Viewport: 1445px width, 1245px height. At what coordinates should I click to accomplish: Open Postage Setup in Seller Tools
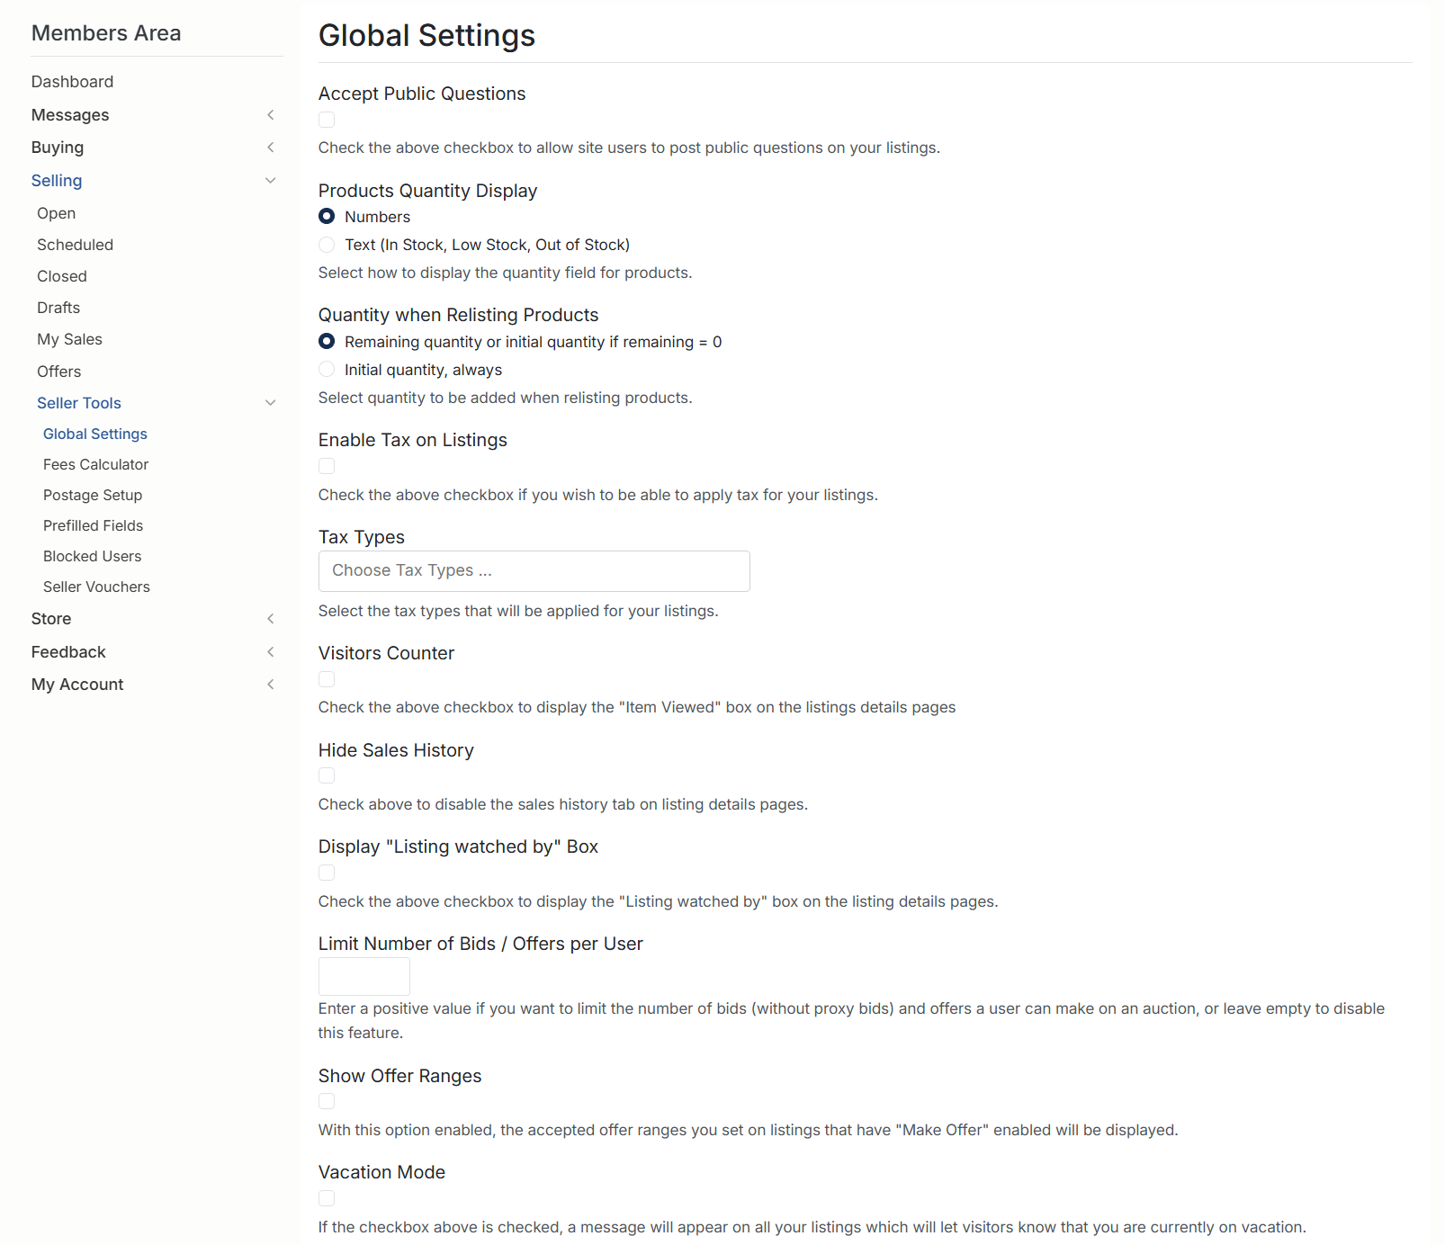click(x=93, y=495)
